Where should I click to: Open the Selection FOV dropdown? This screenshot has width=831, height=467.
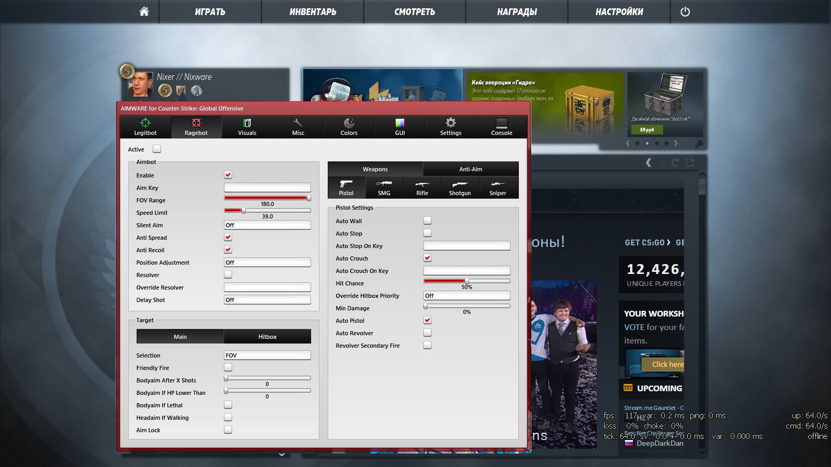click(267, 355)
